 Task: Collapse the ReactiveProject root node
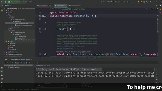pos(5,9)
